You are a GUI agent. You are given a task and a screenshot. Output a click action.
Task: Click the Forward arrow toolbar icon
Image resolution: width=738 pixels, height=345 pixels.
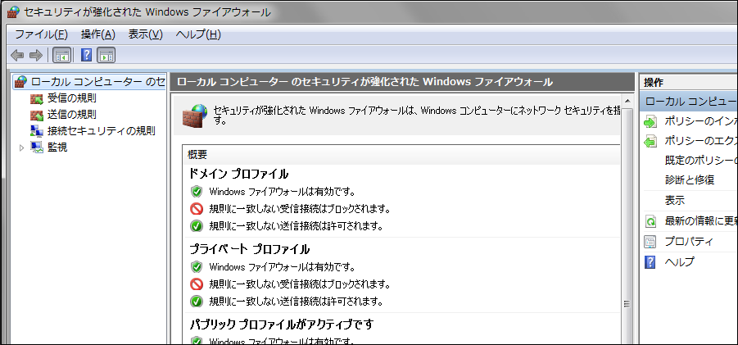(36, 56)
